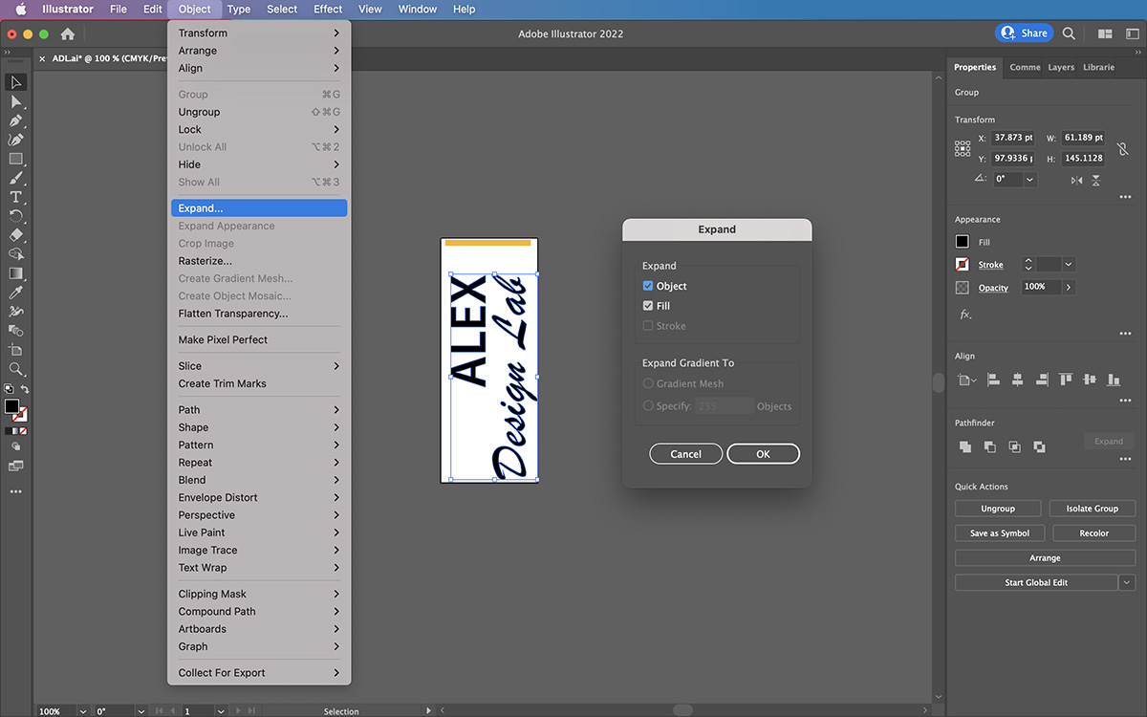Choose the Paintbrush tool
The image size is (1147, 717).
click(16, 178)
